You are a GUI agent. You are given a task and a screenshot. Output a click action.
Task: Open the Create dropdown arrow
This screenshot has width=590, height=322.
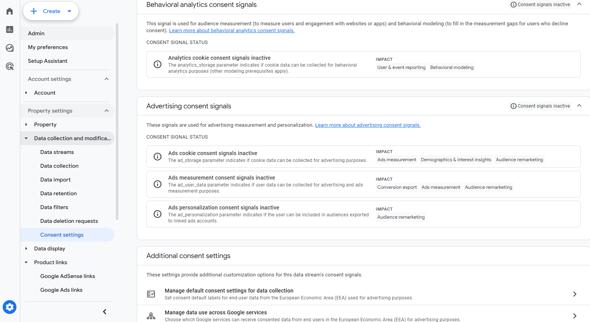69,11
